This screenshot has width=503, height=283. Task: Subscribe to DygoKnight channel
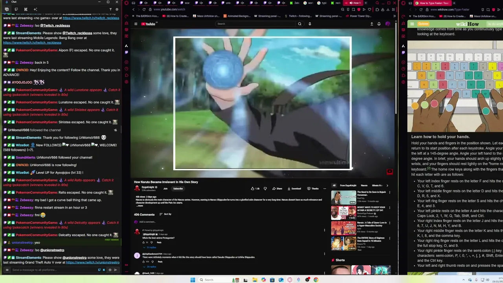(x=178, y=189)
